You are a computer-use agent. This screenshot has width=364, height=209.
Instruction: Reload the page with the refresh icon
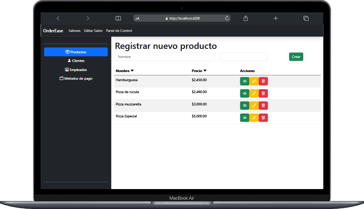pyautogui.click(x=227, y=18)
